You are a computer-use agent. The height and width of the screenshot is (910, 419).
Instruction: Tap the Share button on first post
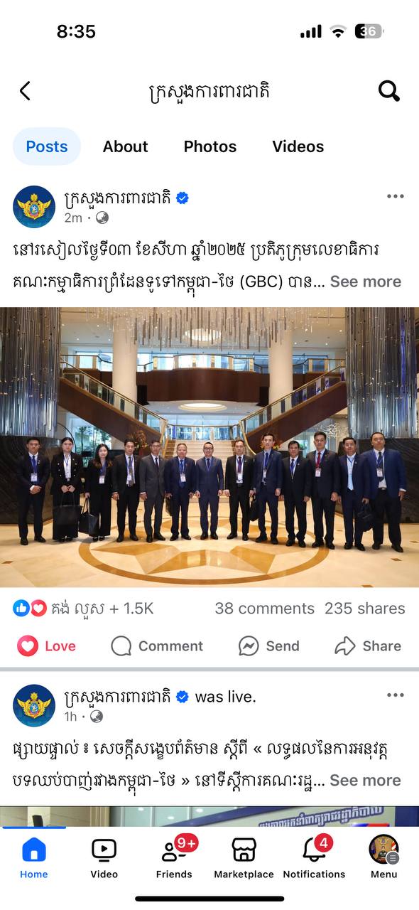tap(368, 646)
